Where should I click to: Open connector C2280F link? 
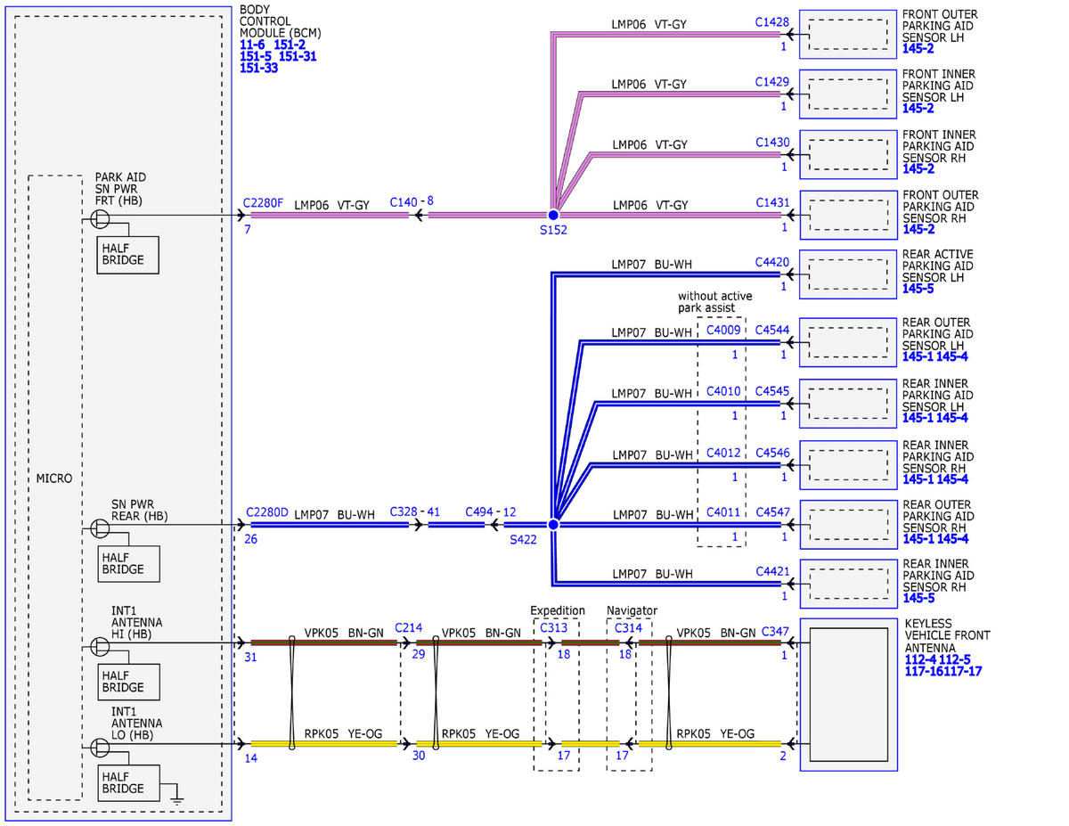tap(263, 203)
